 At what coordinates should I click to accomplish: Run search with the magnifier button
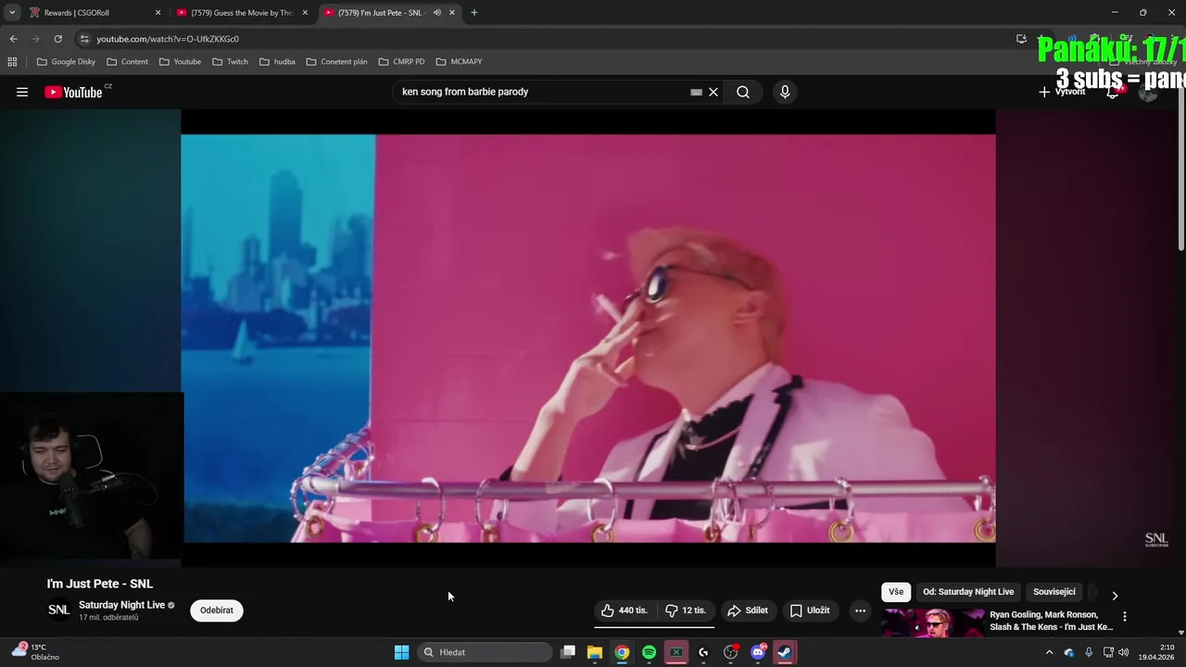click(743, 92)
